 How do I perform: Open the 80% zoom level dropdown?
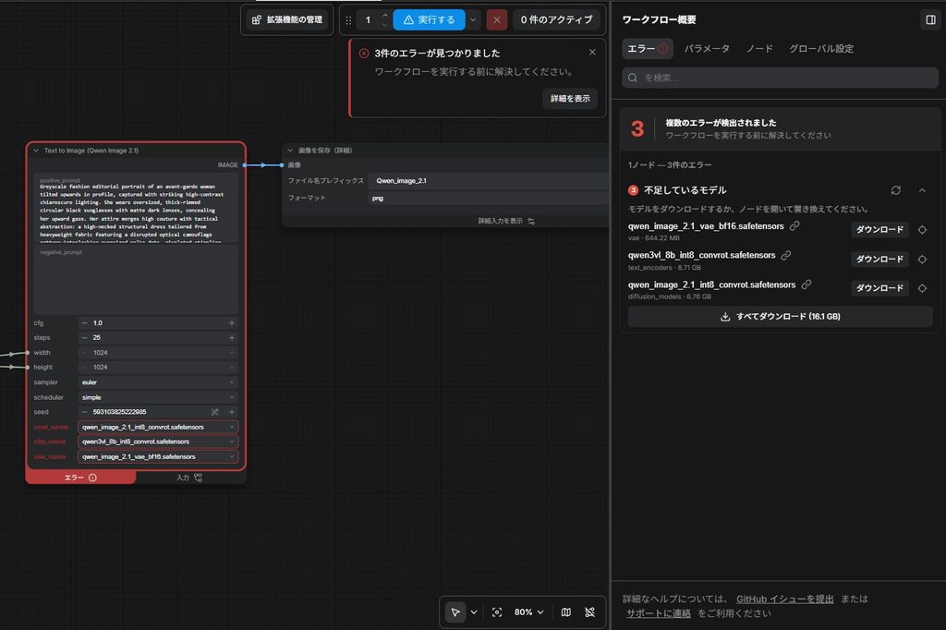click(x=529, y=612)
